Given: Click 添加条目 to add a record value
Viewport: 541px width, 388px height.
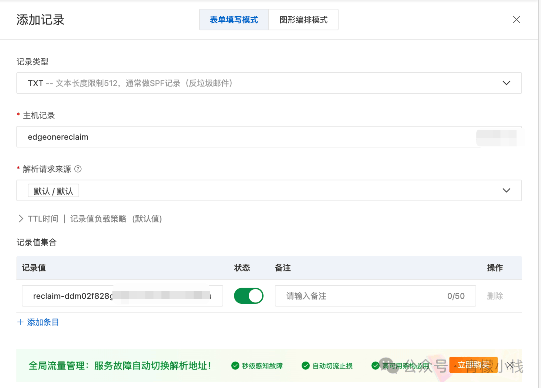Looking at the screenshot, I should (x=38, y=322).
